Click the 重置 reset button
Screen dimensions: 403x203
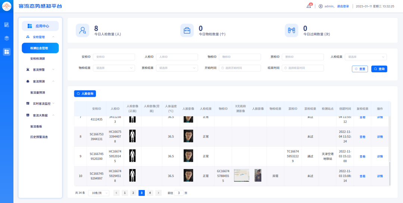click(360, 69)
